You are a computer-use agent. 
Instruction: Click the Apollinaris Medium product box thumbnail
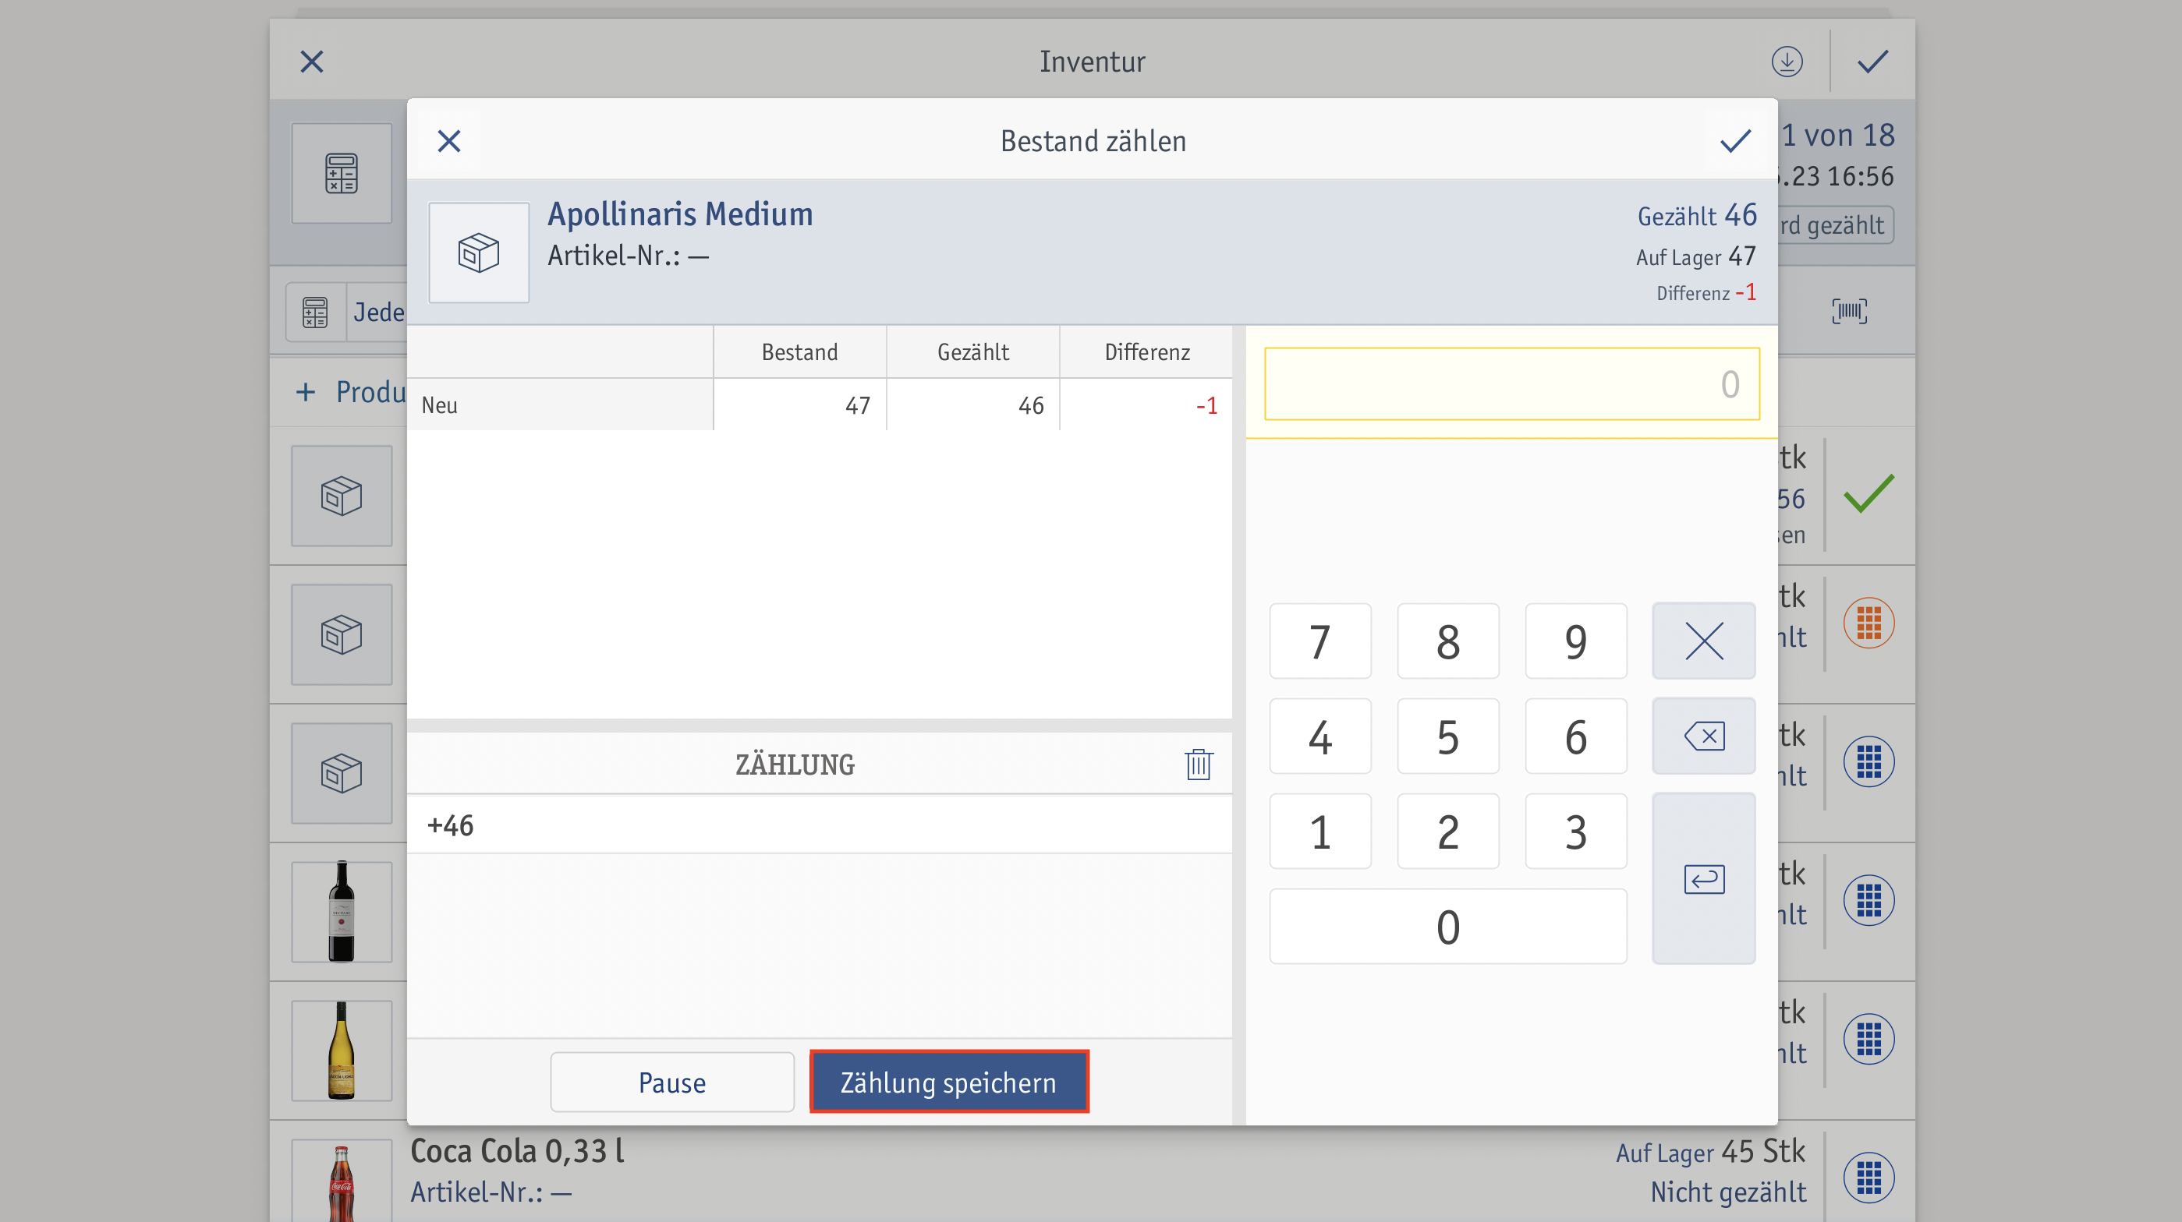click(x=479, y=253)
